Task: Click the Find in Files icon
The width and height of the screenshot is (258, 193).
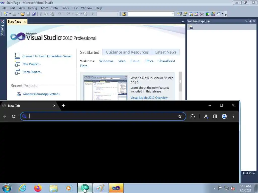Action: 124,14
